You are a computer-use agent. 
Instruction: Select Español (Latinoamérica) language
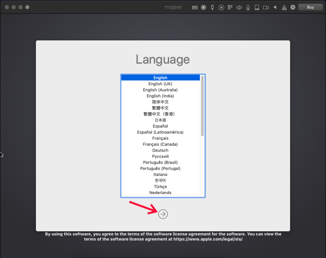tap(160, 132)
